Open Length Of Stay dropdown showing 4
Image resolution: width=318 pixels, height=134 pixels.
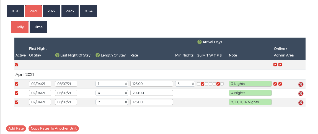pyautogui.click(x=112, y=93)
